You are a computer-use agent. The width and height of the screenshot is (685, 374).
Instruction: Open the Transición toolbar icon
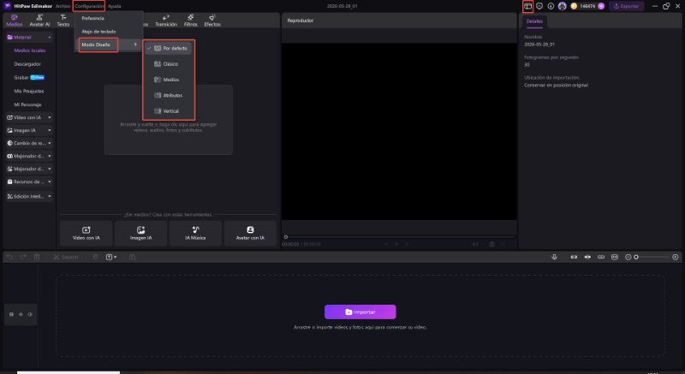pyautogui.click(x=166, y=21)
